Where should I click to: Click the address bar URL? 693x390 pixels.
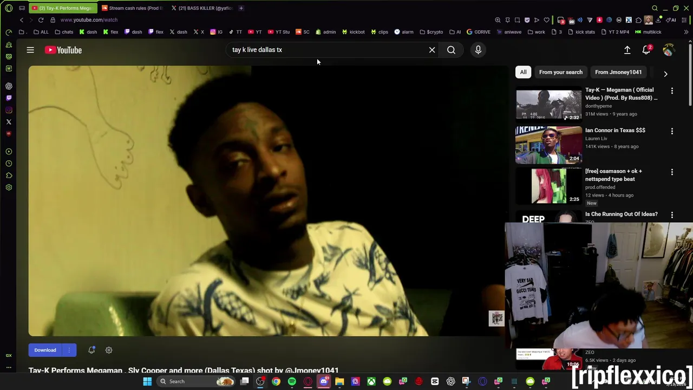pos(89,20)
